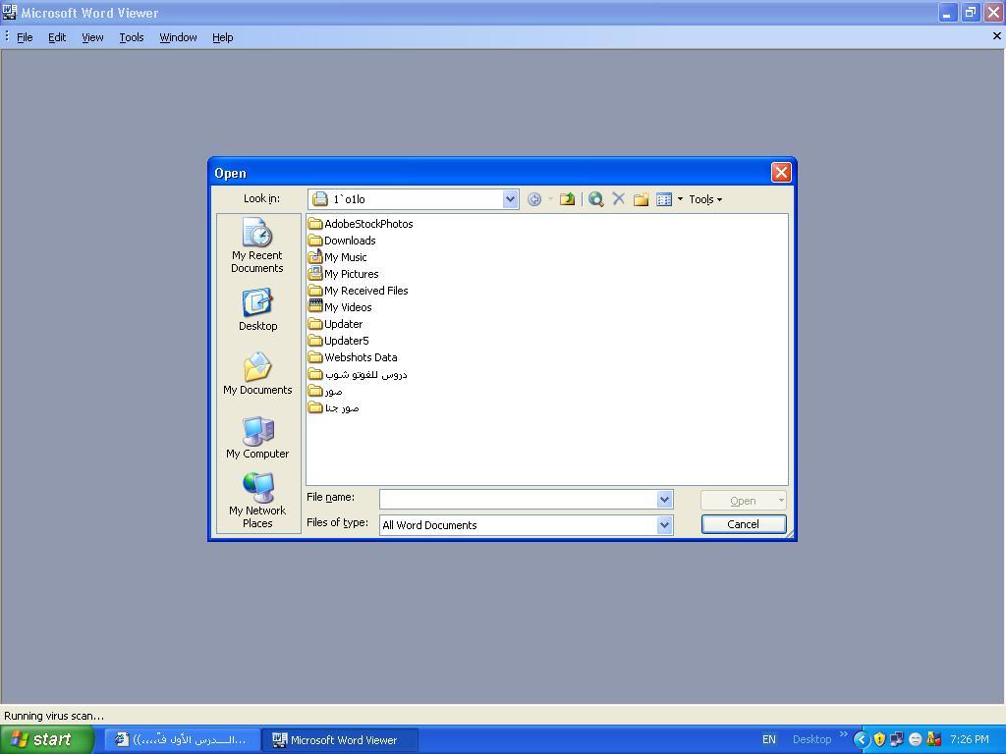Open the Tools dropdown in dialog
The height and width of the screenshot is (754, 1006).
[705, 199]
